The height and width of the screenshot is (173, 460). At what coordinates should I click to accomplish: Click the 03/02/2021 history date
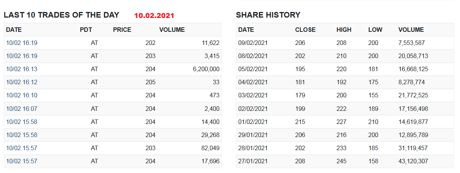point(253,95)
